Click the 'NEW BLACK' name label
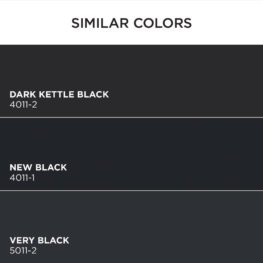This screenshot has height=263, width=263. 38,167
